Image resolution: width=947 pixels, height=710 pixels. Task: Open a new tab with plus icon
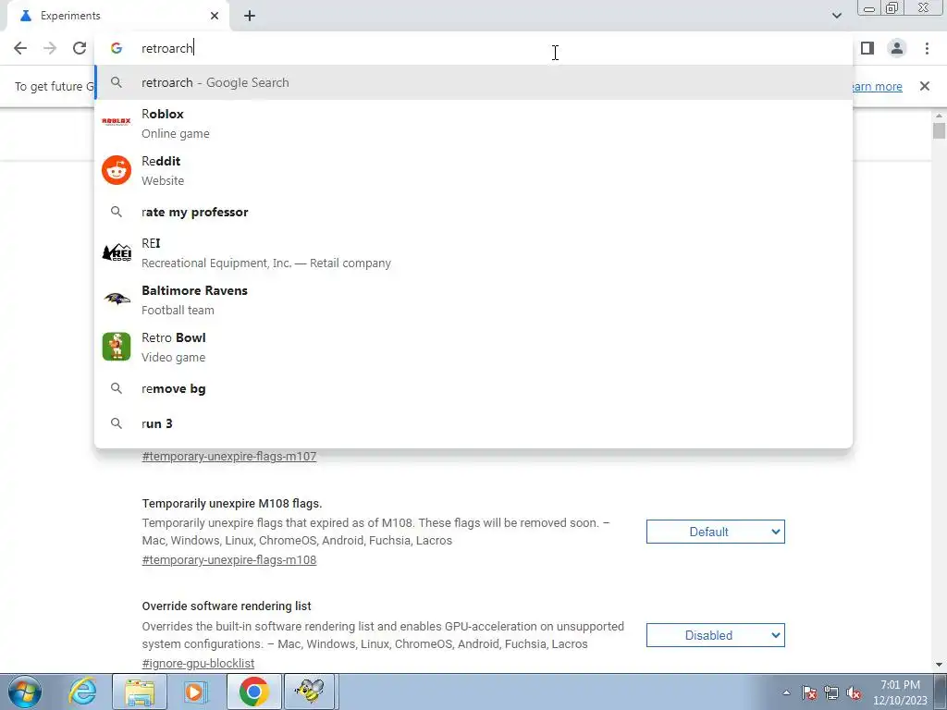(x=250, y=16)
